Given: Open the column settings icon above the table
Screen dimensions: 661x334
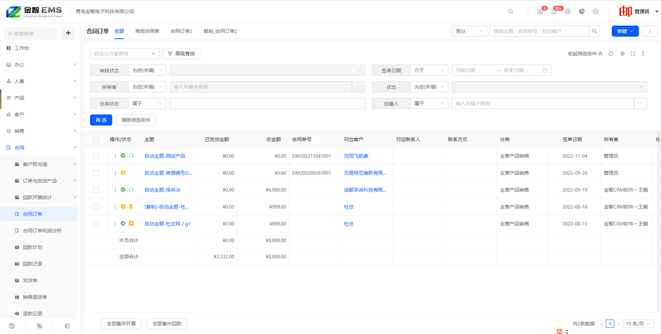Looking at the screenshot, I should 622,54.
